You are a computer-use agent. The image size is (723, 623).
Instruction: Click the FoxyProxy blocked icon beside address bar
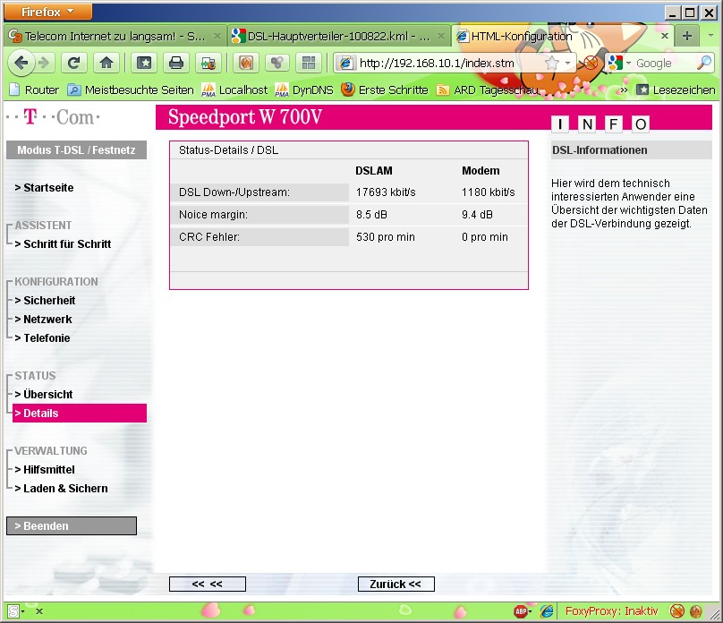591,63
